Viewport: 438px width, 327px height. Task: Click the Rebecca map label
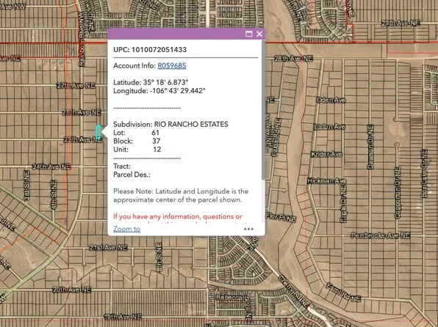[x=232, y=298]
